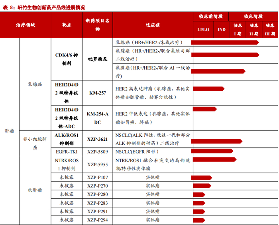This screenshot has width=279, height=225.
Task: Click the EGFR-TKI target cell
Action: click(x=67, y=152)
